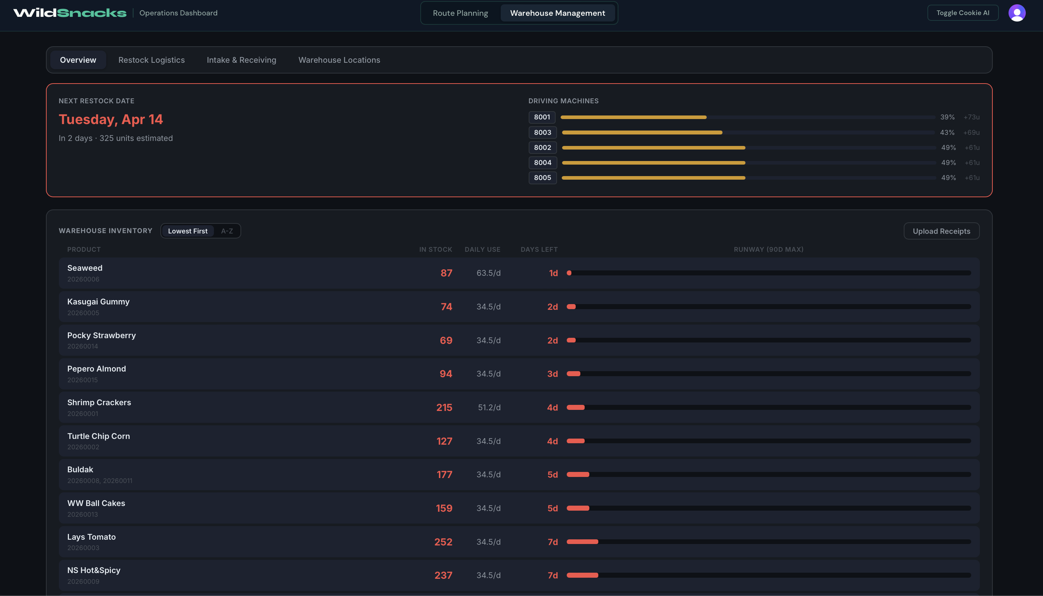Click the Upload Receipts button

(941, 231)
